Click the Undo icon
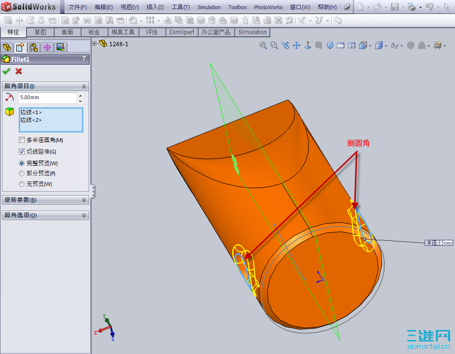 click(x=429, y=7)
